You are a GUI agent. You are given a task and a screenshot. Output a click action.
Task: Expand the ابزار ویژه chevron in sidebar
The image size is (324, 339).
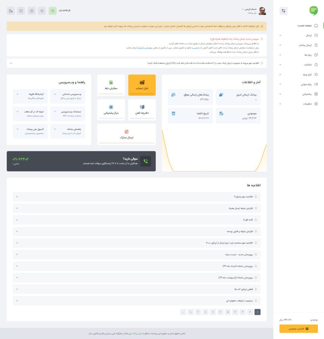[x=280, y=74]
